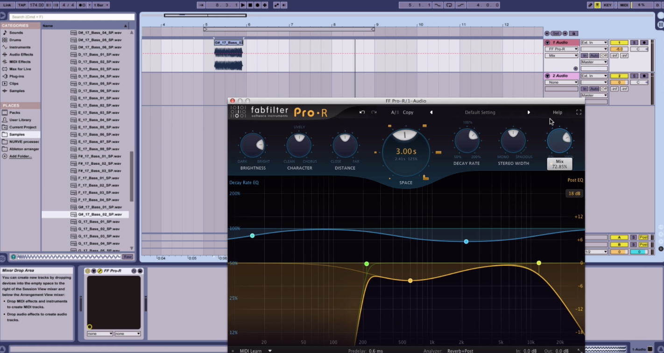Toggle the metronome button
The height and width of the screenshot is (353, 664).
83,5
